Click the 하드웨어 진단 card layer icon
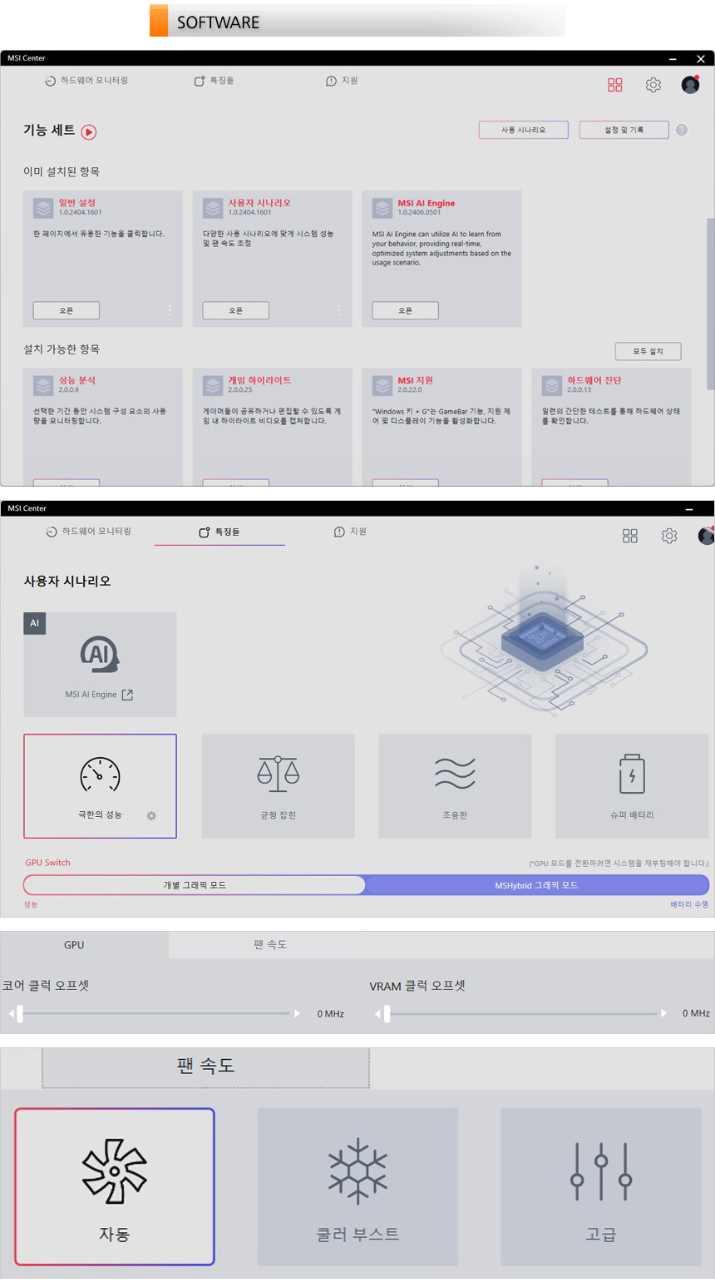The image size is (715, 1282). click(552, 385)
